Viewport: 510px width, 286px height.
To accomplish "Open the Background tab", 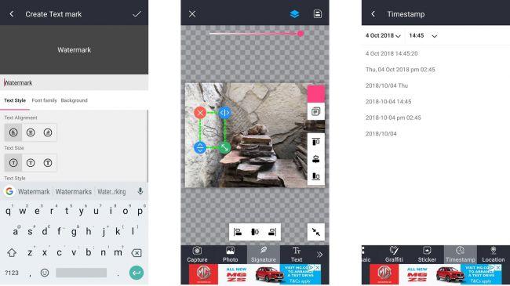I will tap(75, 100).
